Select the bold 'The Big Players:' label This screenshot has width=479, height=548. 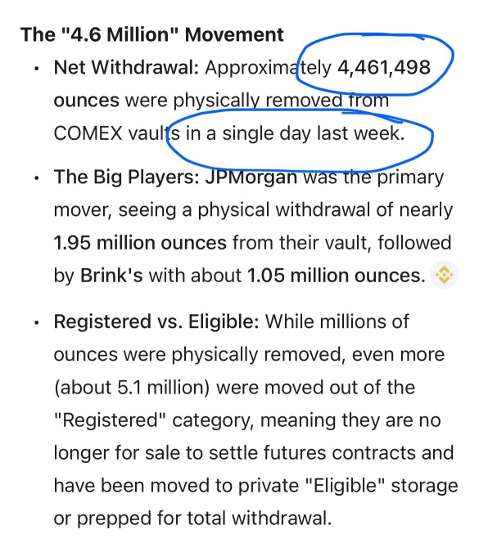tap(127, 177)
